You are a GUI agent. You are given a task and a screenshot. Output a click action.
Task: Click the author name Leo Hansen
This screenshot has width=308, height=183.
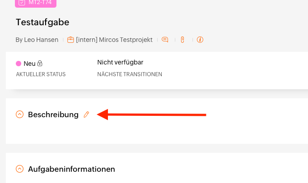[x=41, y=40]
